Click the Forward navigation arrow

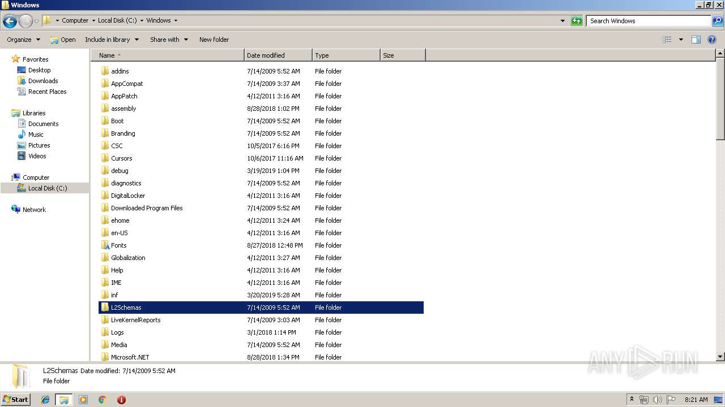click(x=25, y=21)
